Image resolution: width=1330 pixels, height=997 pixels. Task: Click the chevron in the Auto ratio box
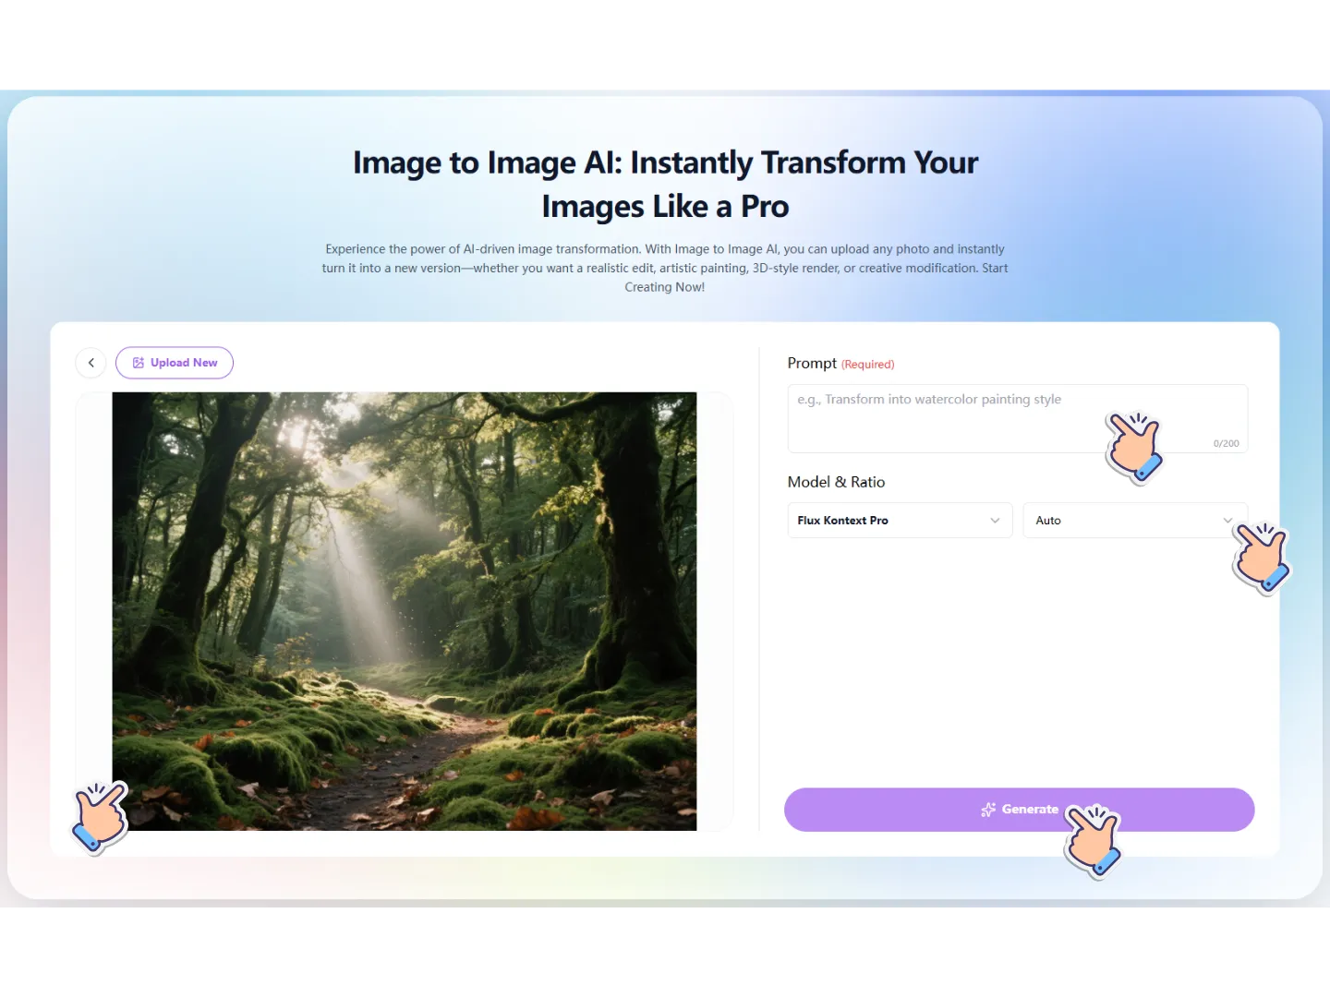[x=1227, y=521]
